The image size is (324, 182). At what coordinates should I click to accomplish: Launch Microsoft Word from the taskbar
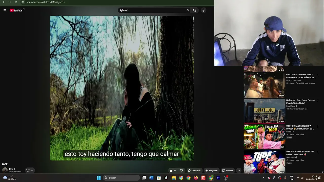click(151, 178)
